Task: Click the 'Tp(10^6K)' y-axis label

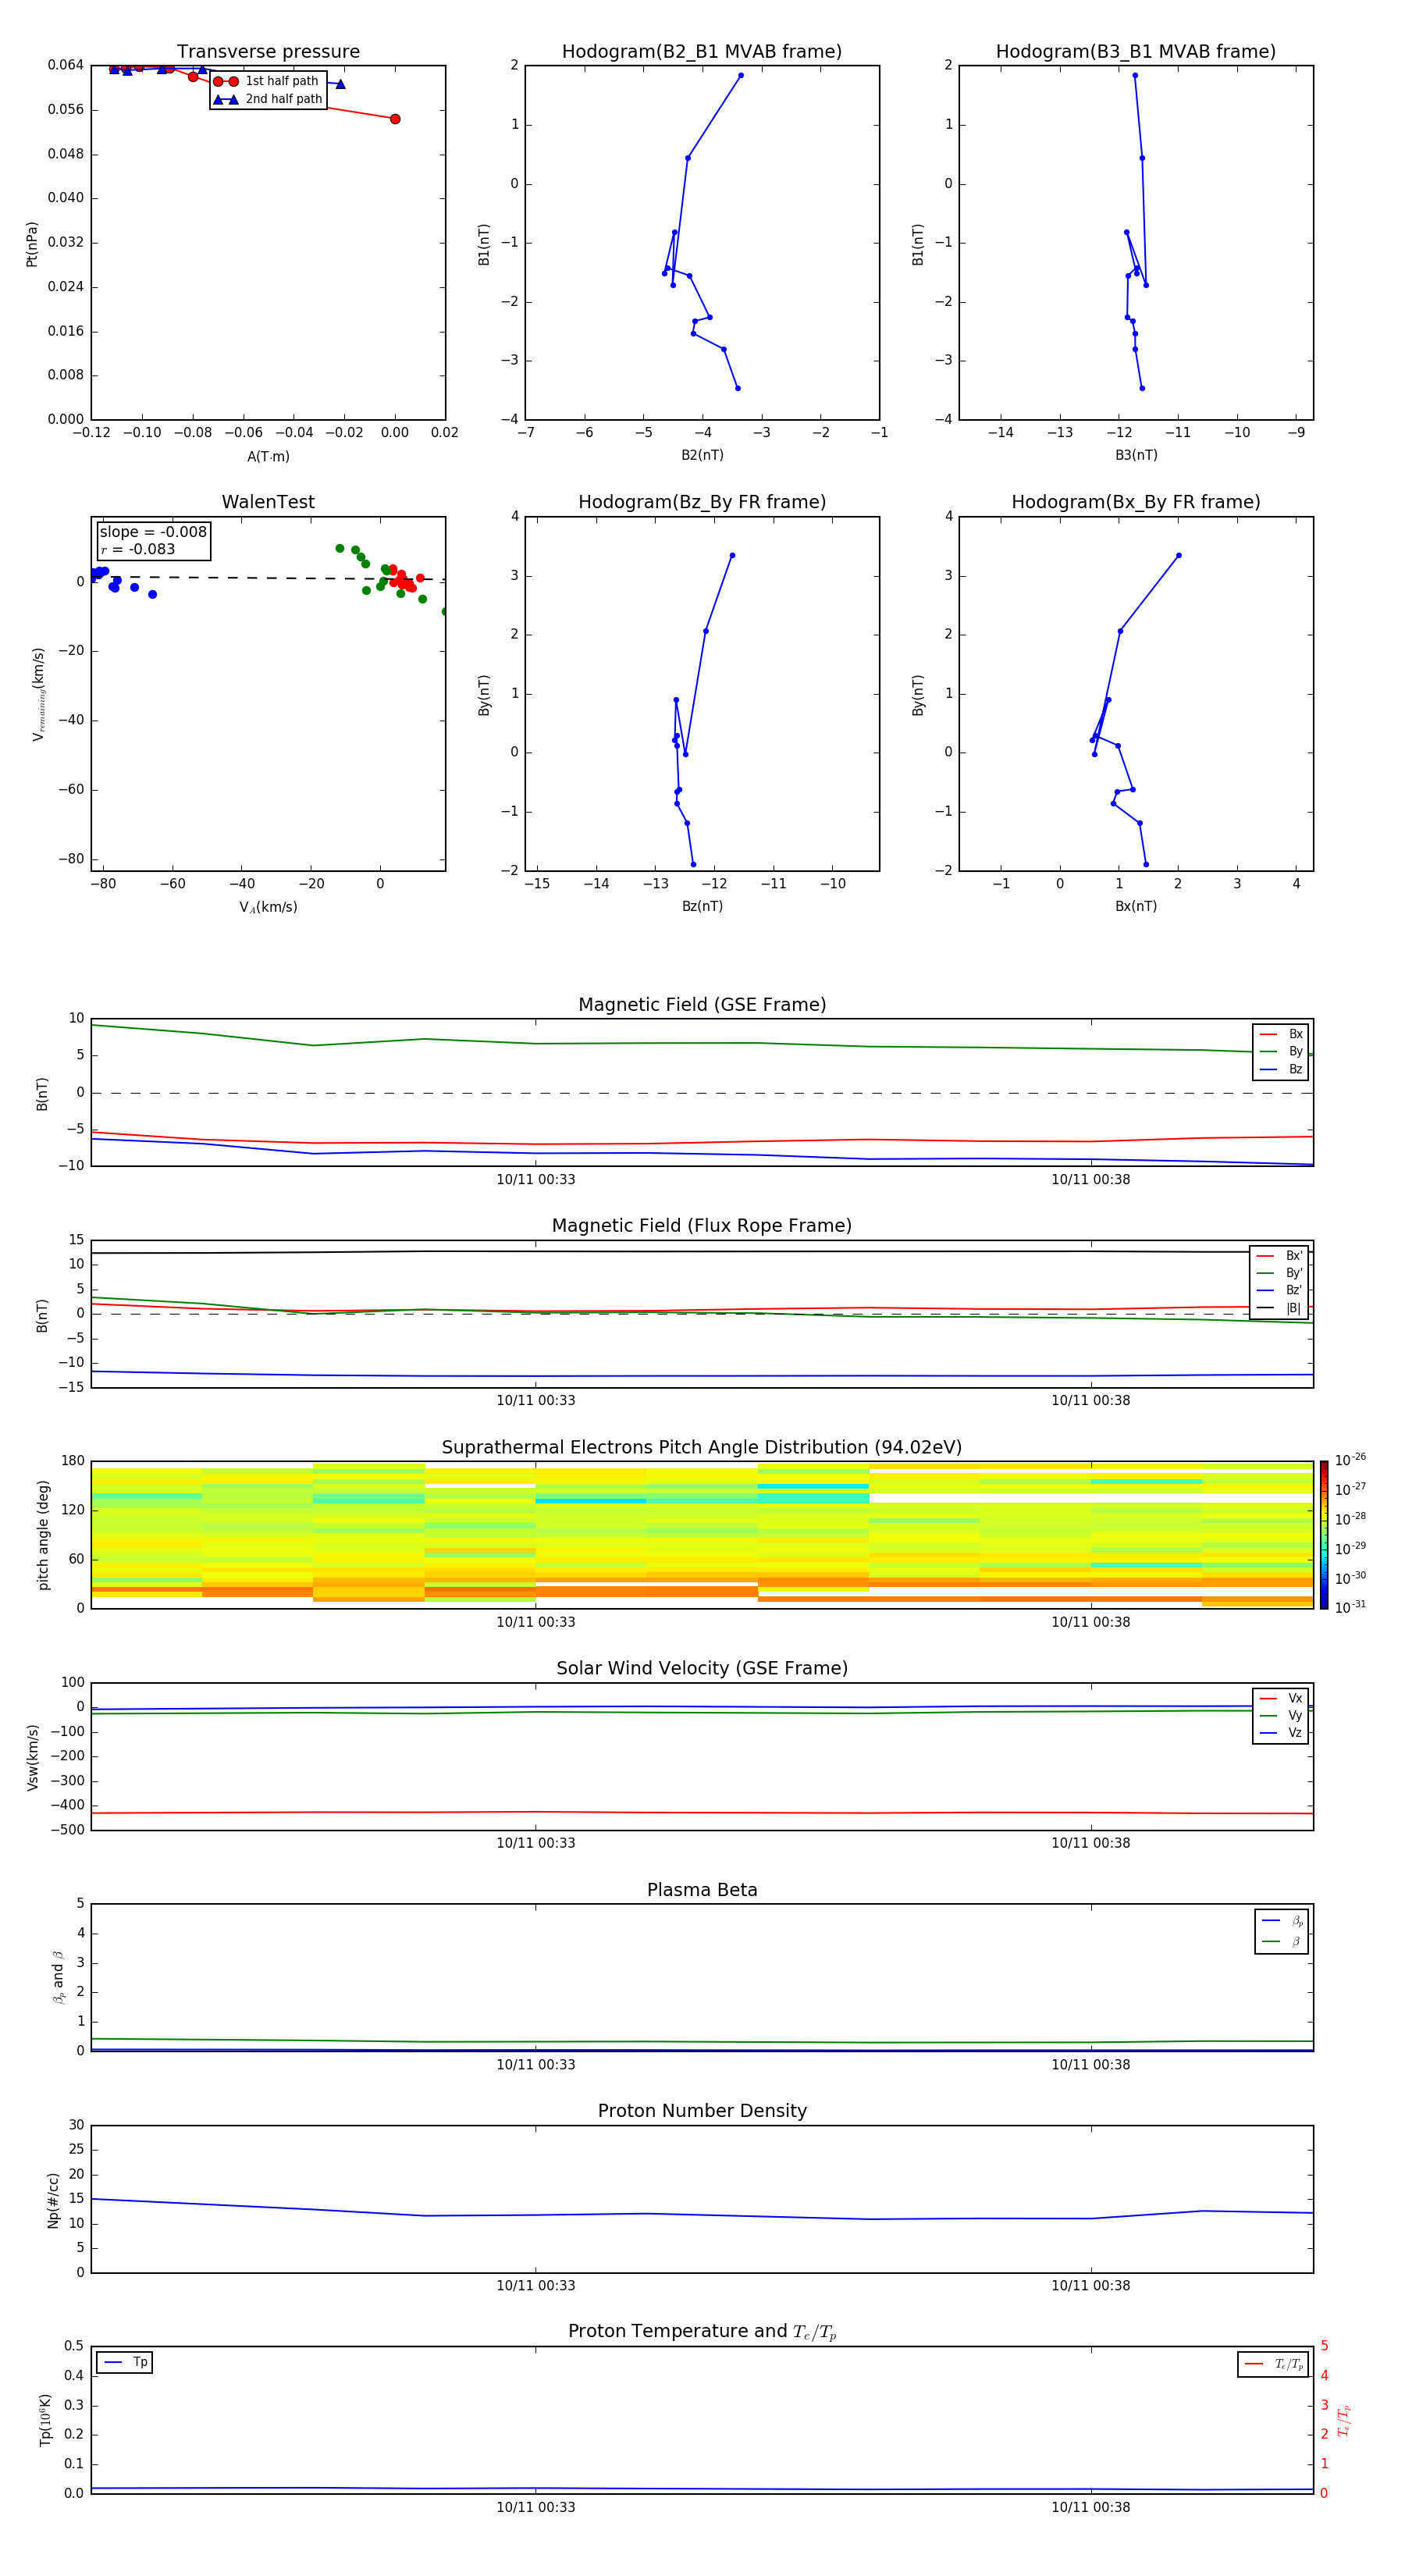Action: [x=45, y=2420]
